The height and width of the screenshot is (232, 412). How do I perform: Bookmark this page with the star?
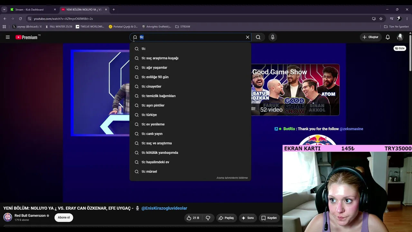pyautogui.click(x=381, y=19)
